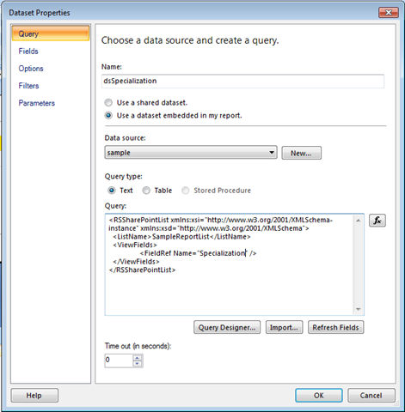Image resolution: width=405 pixels, height=412 pixels.
Task: Click the query box scroll down arrow
Action: [x=359, y=309]
